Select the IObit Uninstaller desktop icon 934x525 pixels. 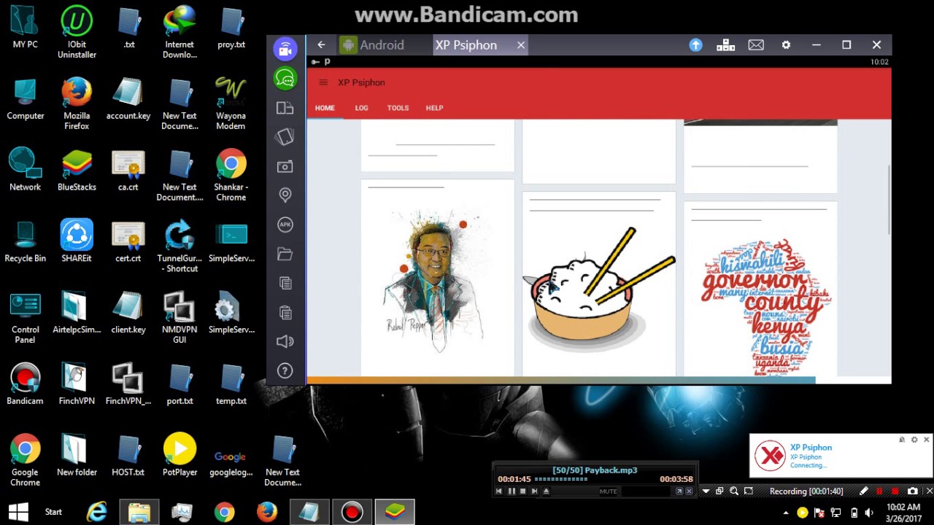tap(77, 33)
